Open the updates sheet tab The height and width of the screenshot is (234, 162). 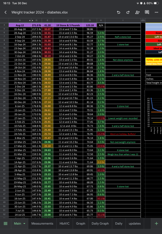click(135, 223)
